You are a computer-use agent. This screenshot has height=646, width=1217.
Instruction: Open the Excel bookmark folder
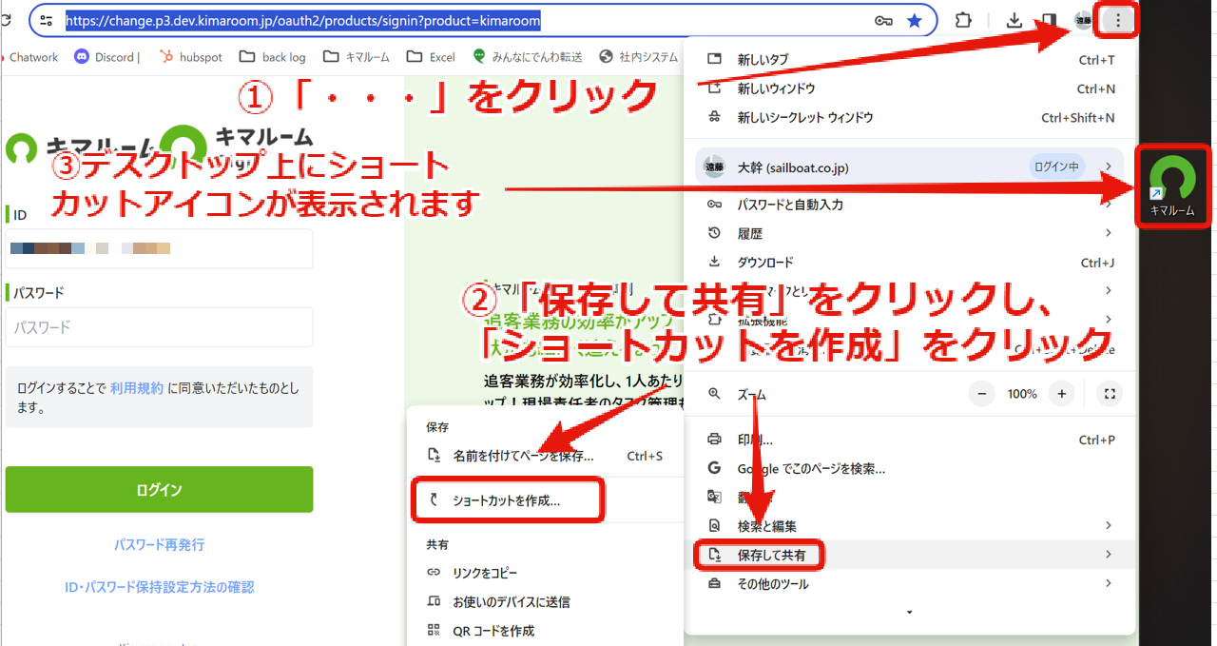click(432, 57)
